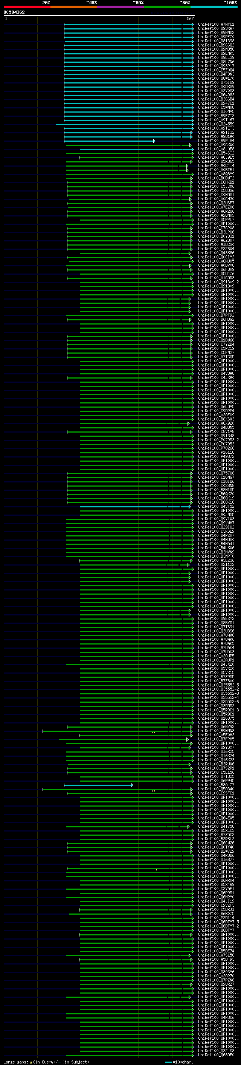Select hit label UniRef100_B7PT92

point(216,315)
